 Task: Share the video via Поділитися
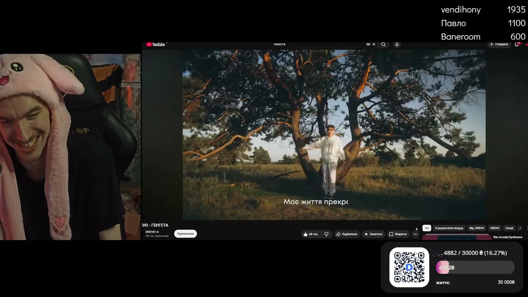346,234
